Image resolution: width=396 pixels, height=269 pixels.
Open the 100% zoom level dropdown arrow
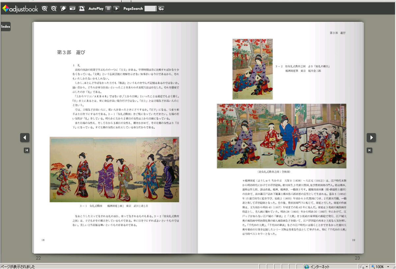[x=388, y=266]
